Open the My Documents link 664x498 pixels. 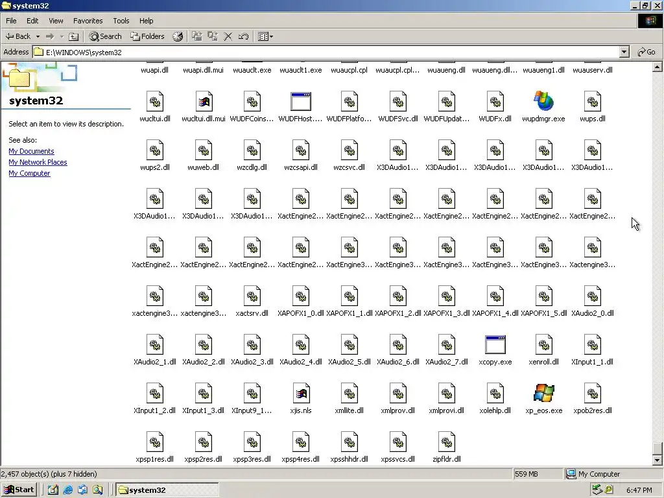click(31, 151)
